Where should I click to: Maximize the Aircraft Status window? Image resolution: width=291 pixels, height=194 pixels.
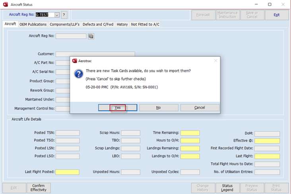270,4
